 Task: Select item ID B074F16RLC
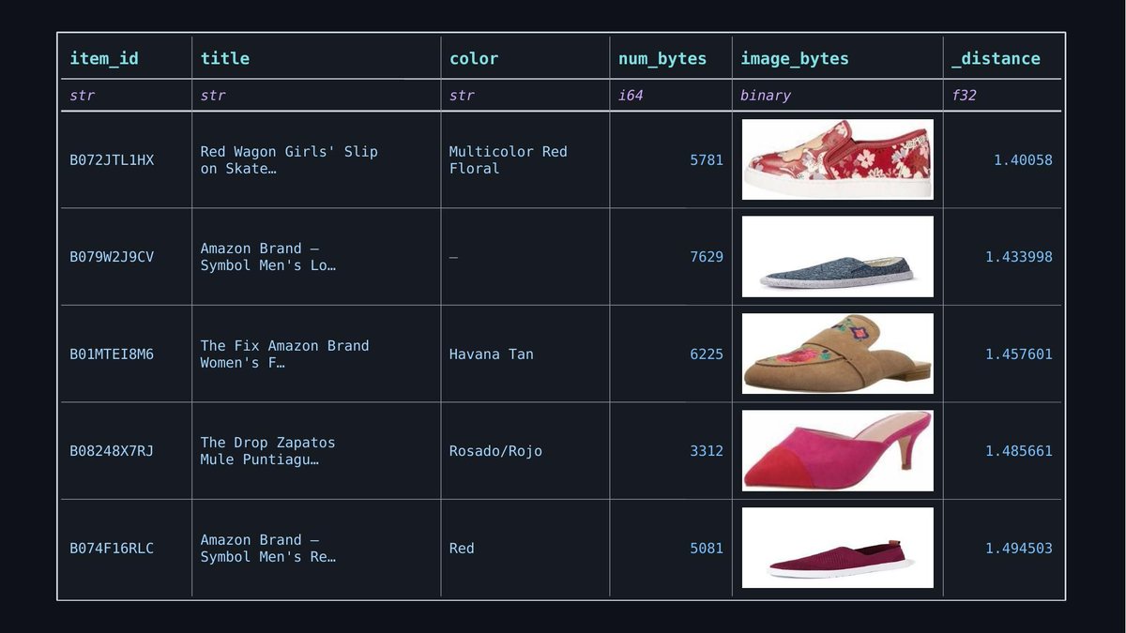tap(112, 549)
